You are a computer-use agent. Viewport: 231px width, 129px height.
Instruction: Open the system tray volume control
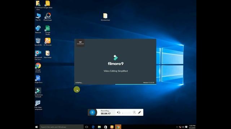pyautogui.click(x=183, y=127)
